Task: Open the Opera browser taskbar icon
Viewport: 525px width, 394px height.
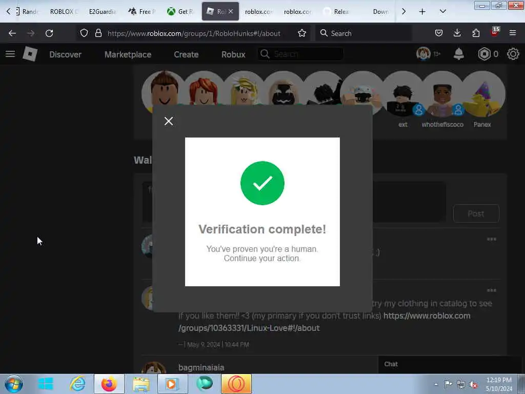Action: point(236,384)
